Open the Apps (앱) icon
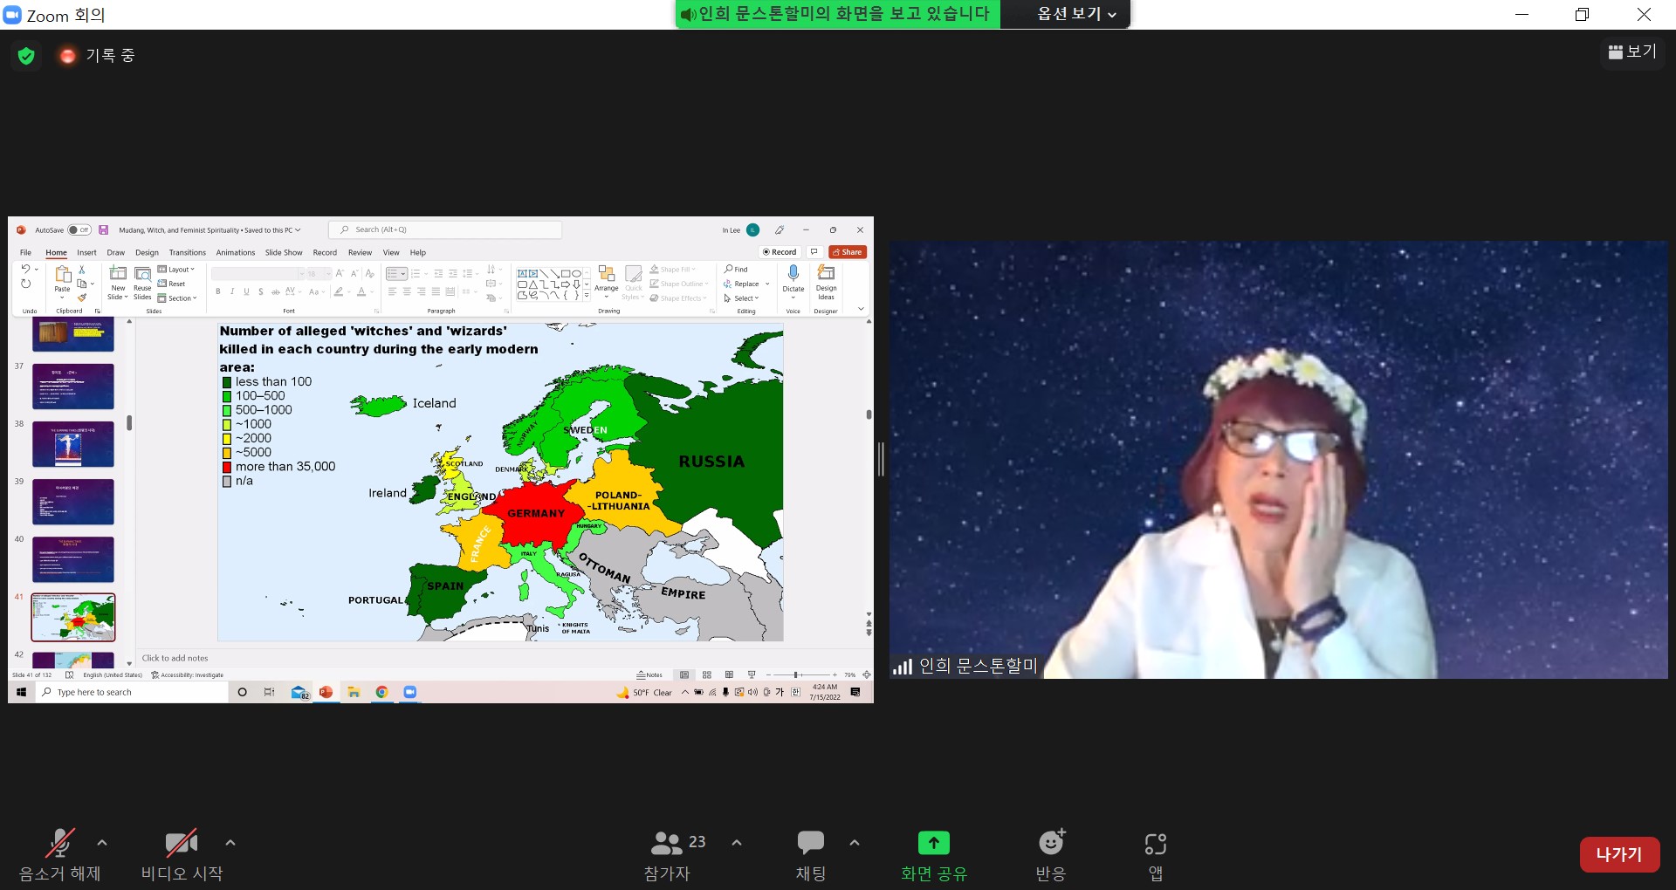1676x890 pixels. pyautogui.click(x=1155, y=843)
